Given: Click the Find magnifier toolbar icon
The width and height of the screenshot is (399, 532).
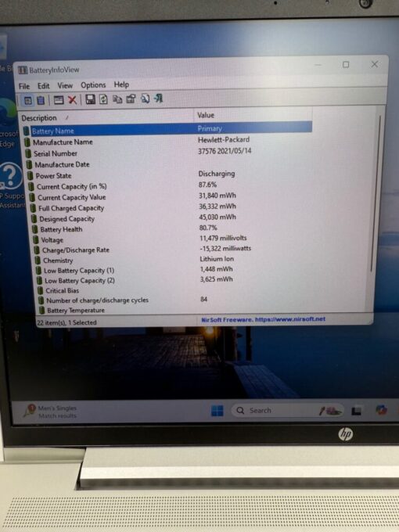Looking at the screenshot, I should pyautogui.click(x=146, y=99).
